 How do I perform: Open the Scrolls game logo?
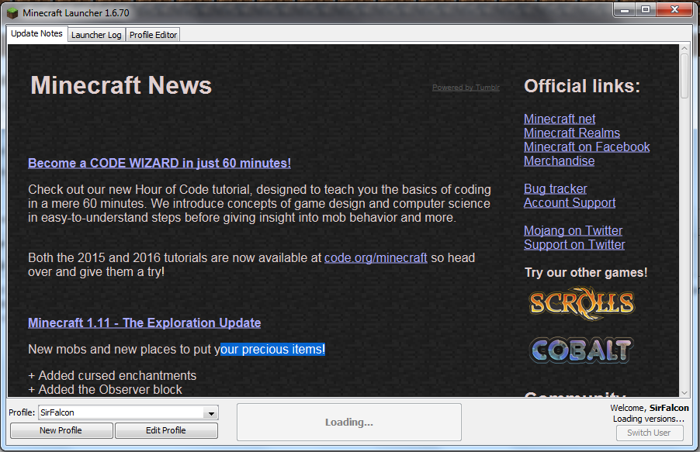[x=582, y=303]
